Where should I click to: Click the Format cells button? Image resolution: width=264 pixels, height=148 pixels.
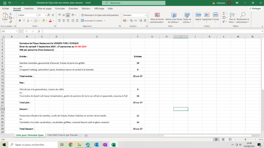point(216,18)
